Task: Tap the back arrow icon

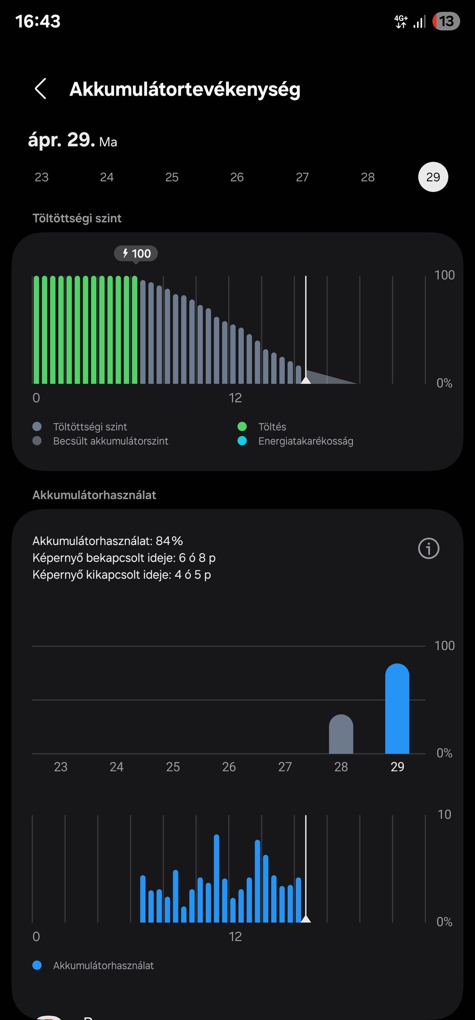Action: (41, 88)
